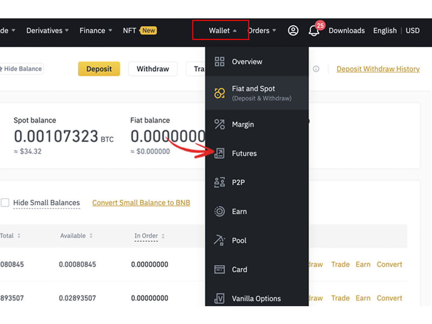Click the Fiat and Spot coins icon
This screenshot has width=432, height=324.
pos(220,93)
